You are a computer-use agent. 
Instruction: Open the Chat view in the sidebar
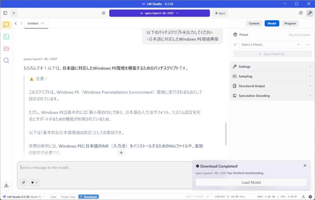point(6,25)
